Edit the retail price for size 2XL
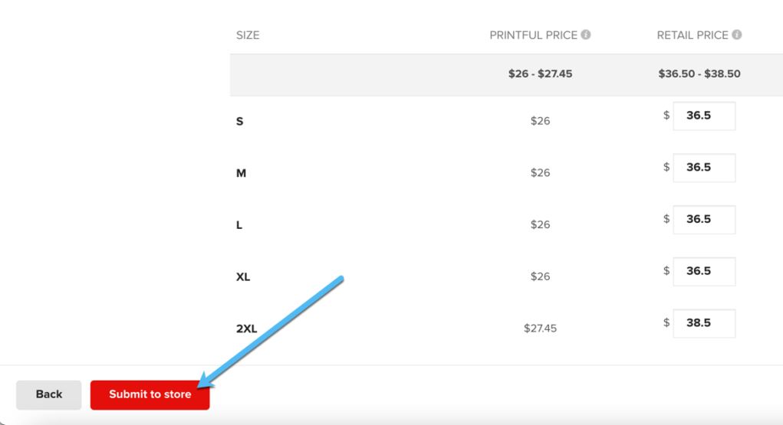The height and width of the screenshot is (425, 783). point(704,323)
